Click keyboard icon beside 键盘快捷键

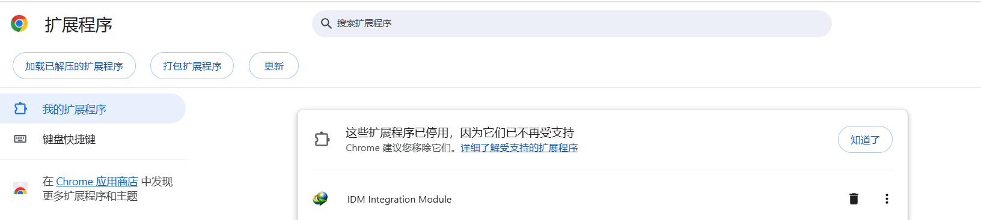20,139
